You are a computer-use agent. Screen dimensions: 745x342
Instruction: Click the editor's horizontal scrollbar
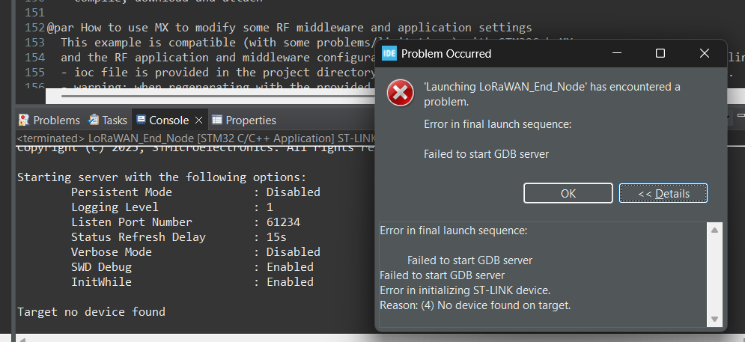(210, 96)
